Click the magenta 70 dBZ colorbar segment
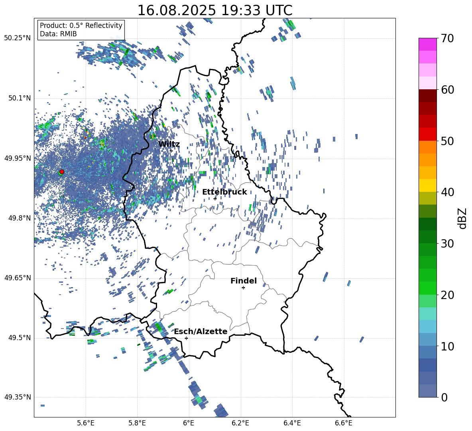472x431 pixels. tap(427, 44)
